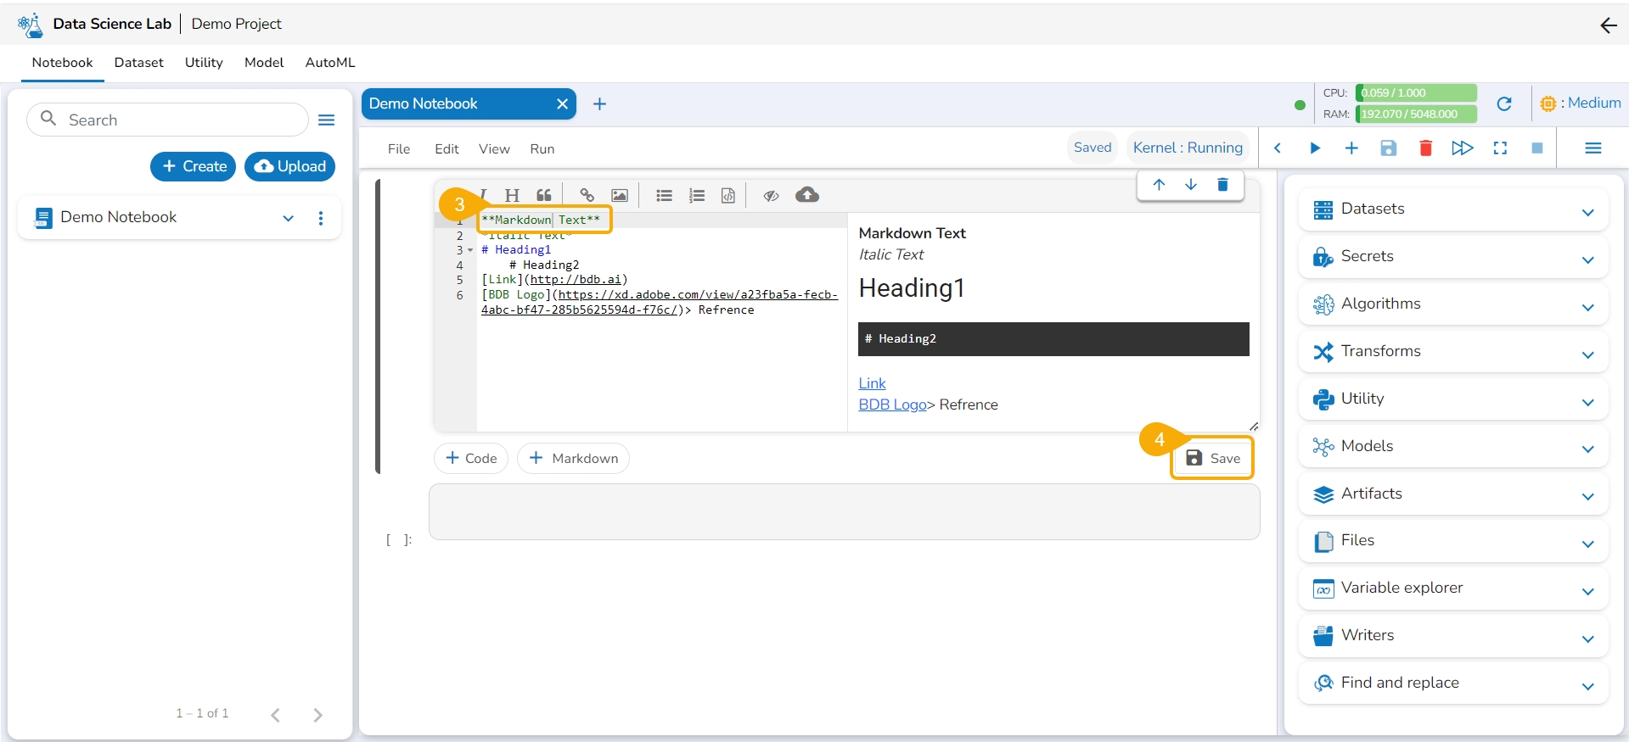The image size is (1629, 742).
Task: Expand the Demo Notebook dropdown chevron
Action: click(289, 218)
